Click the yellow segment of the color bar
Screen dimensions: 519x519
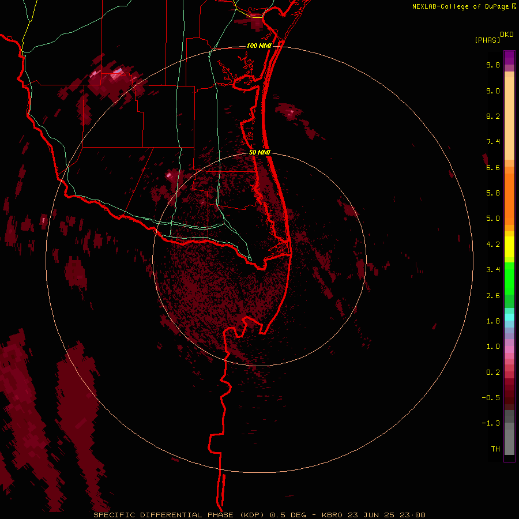[x=509, y=247]
